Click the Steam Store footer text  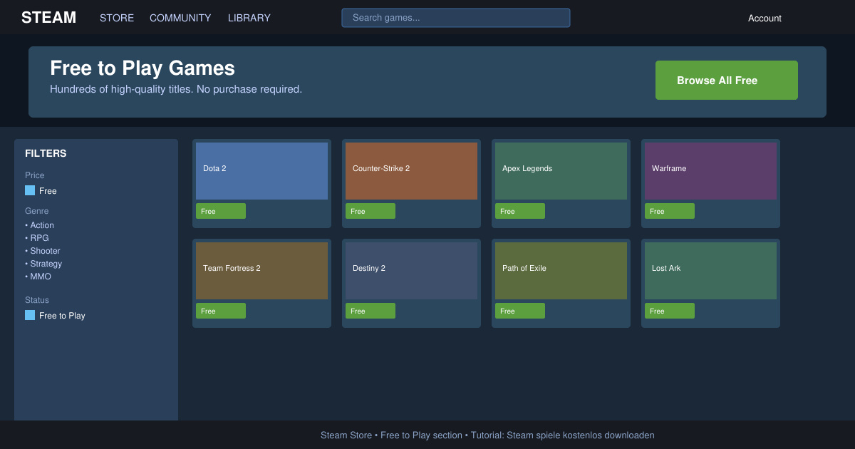[x=487, y=435]
